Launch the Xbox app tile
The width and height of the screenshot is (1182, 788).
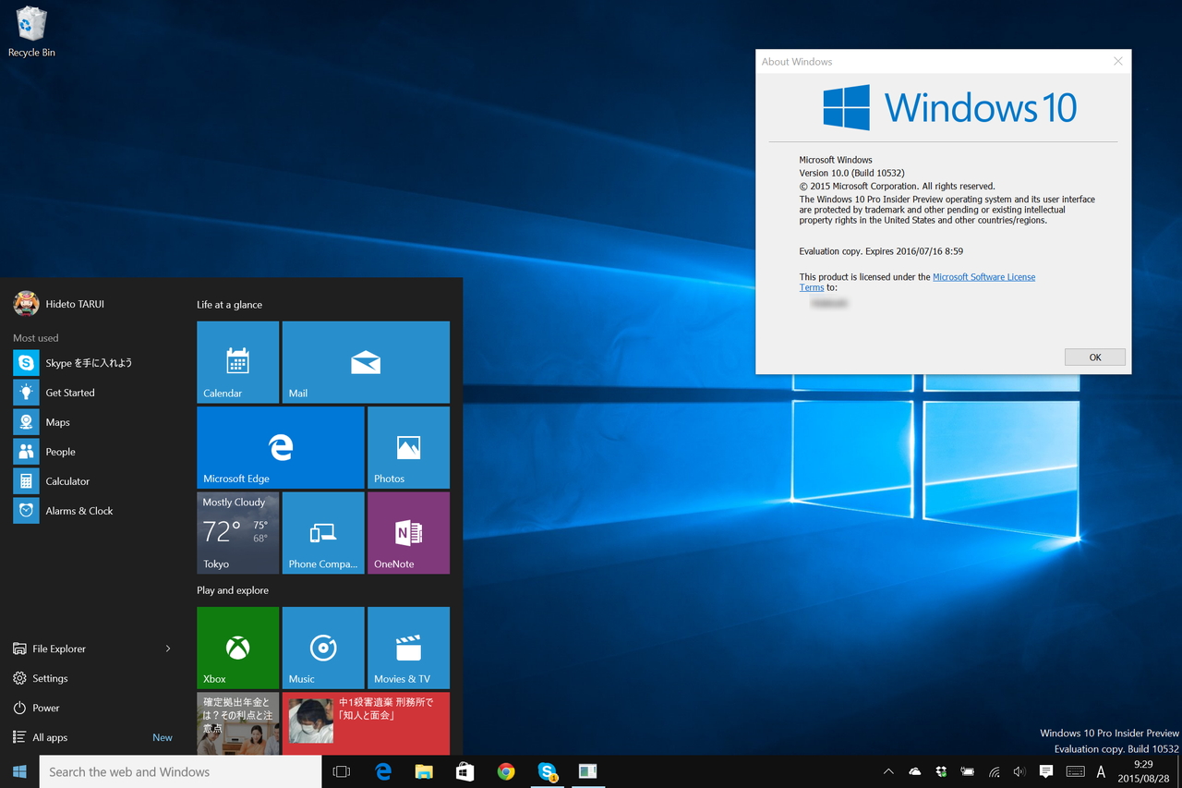pos(237,647)
